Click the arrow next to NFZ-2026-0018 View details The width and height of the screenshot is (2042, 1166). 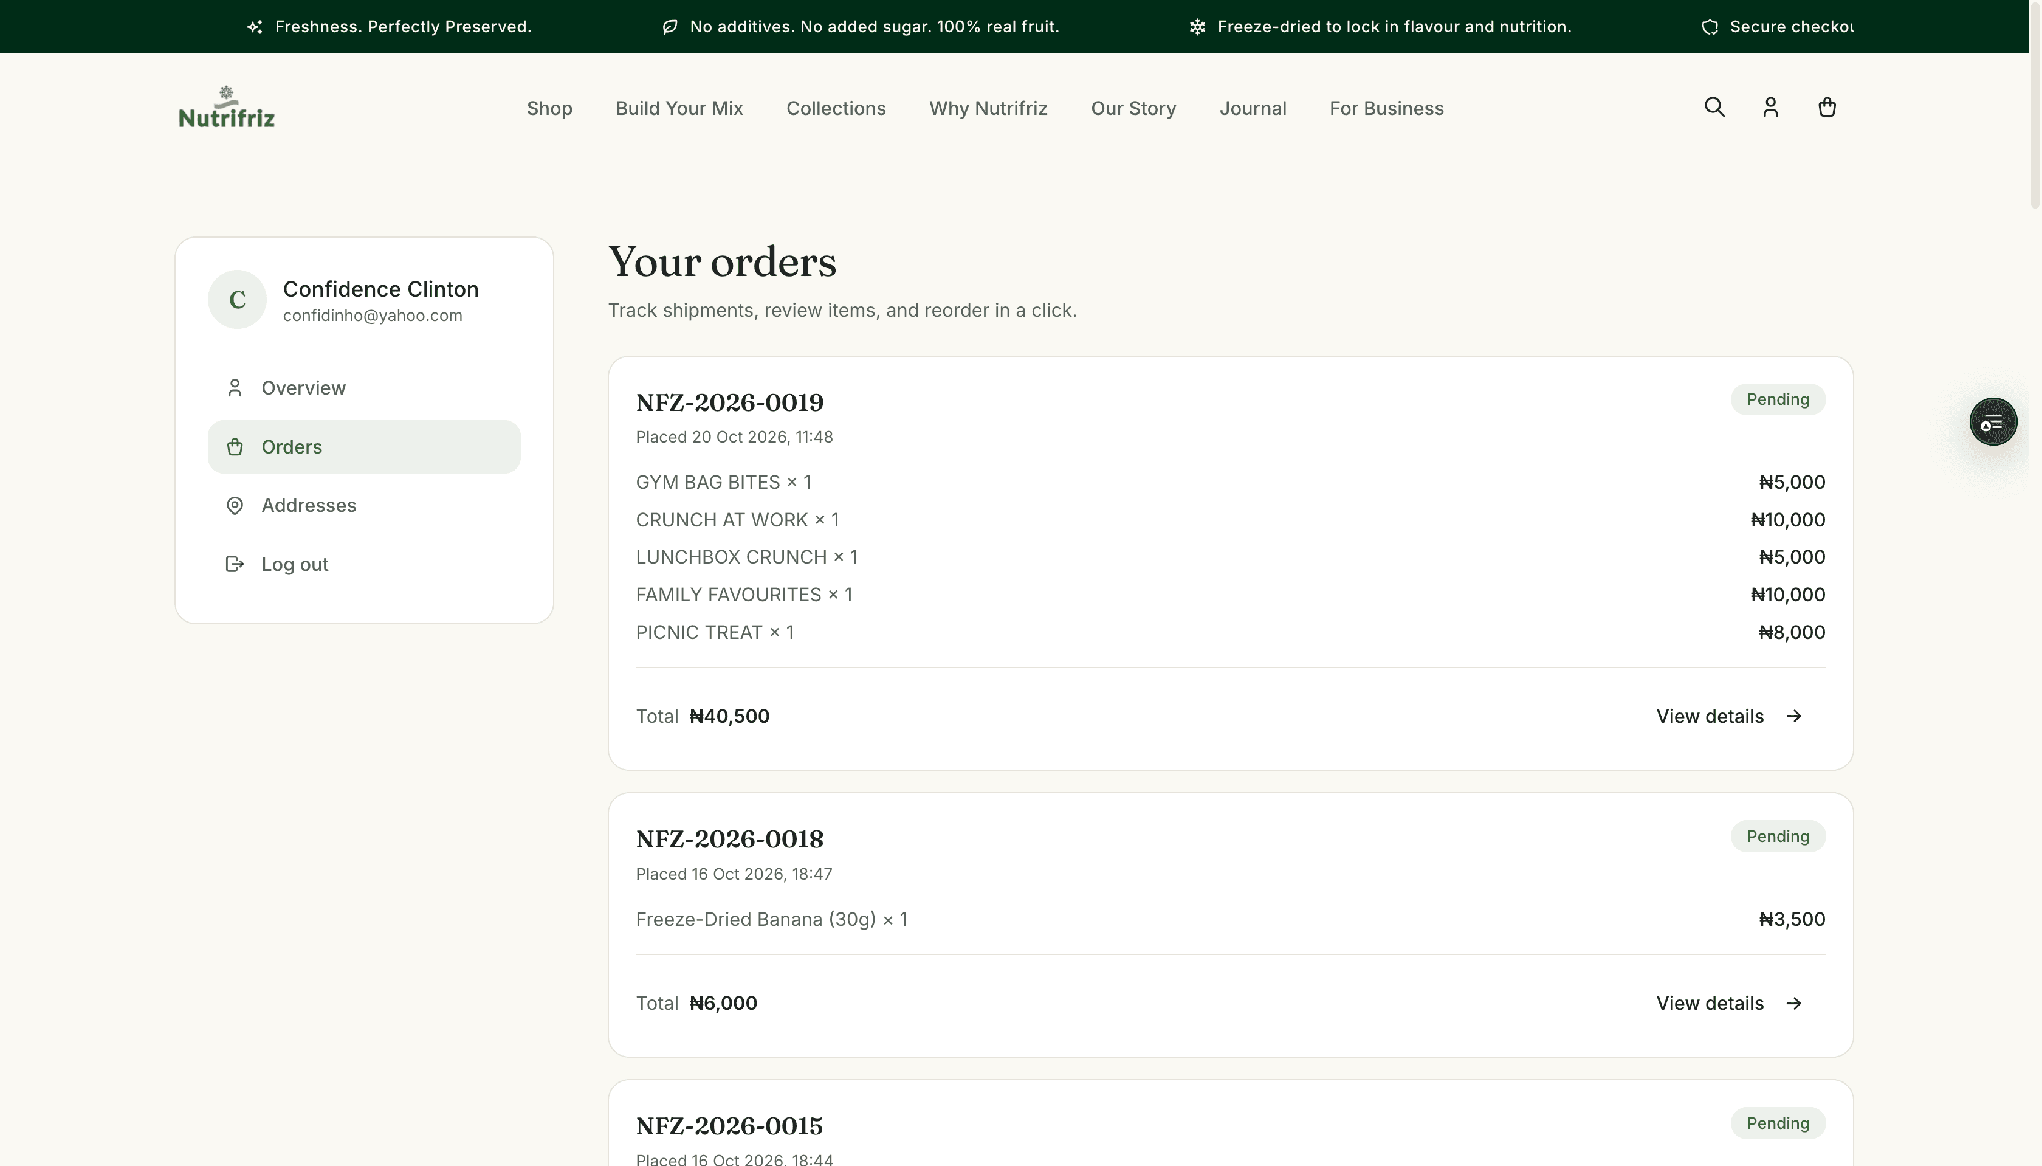point(1794,1004)
